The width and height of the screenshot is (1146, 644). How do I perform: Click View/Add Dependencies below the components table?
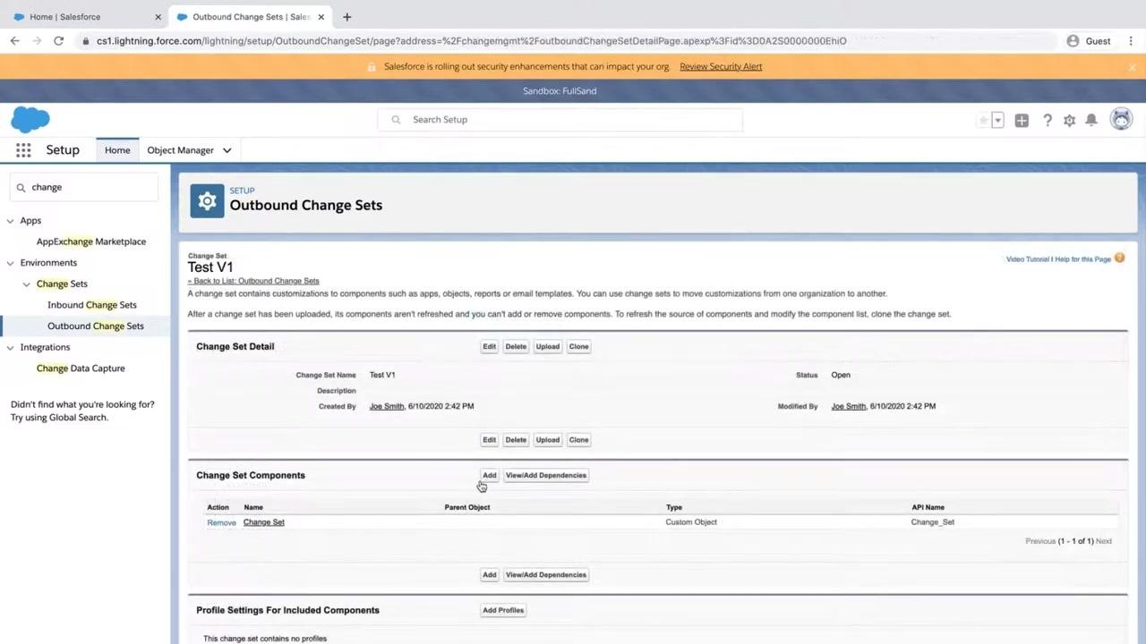click(x=546, y=575)
